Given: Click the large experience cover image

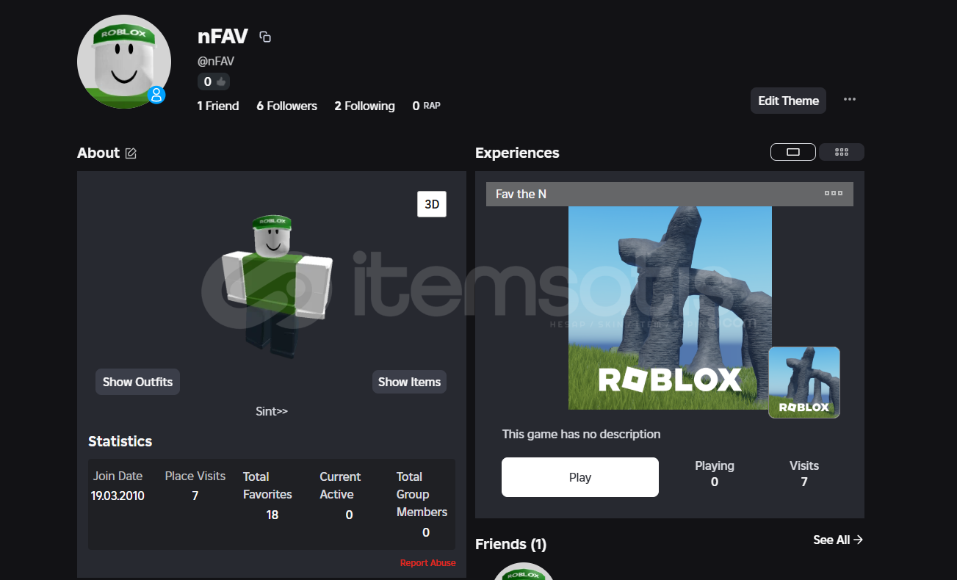Looking at the screenshot, I should [670, 308].
